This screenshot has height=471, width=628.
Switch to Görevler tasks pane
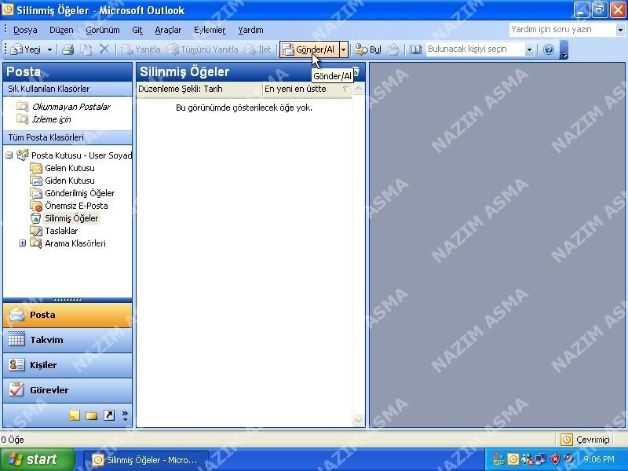click(x=68, y=390)
